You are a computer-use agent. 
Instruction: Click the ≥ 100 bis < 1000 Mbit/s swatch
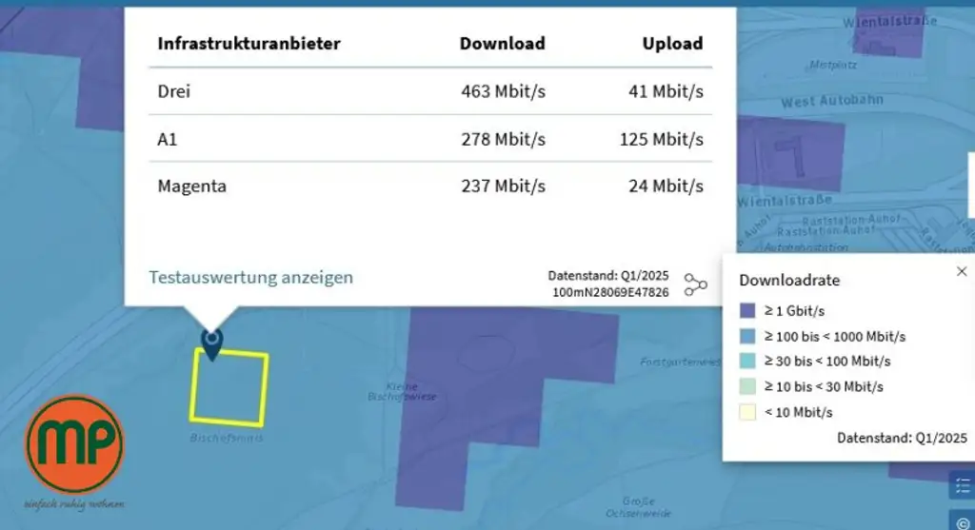(x=747, y=336)
